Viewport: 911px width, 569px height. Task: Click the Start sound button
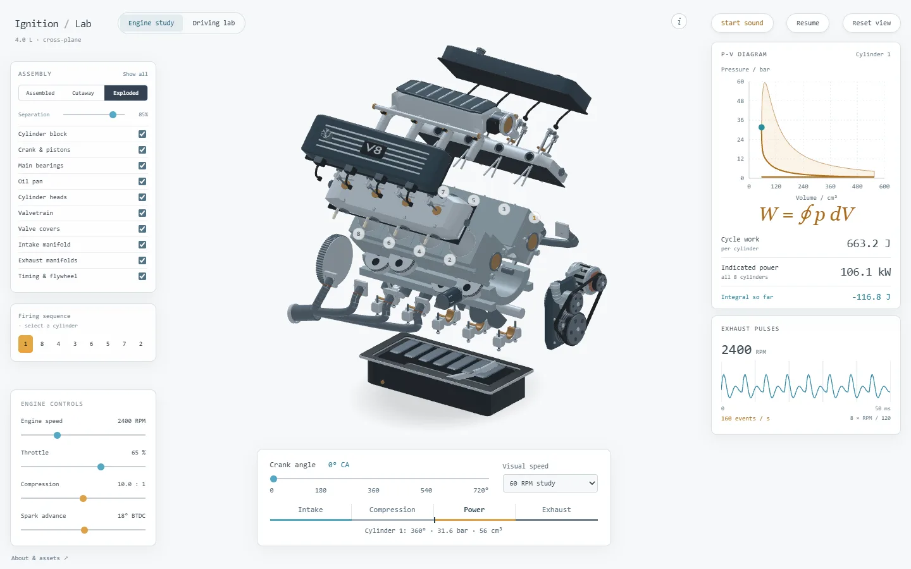(x=742, y=23)
